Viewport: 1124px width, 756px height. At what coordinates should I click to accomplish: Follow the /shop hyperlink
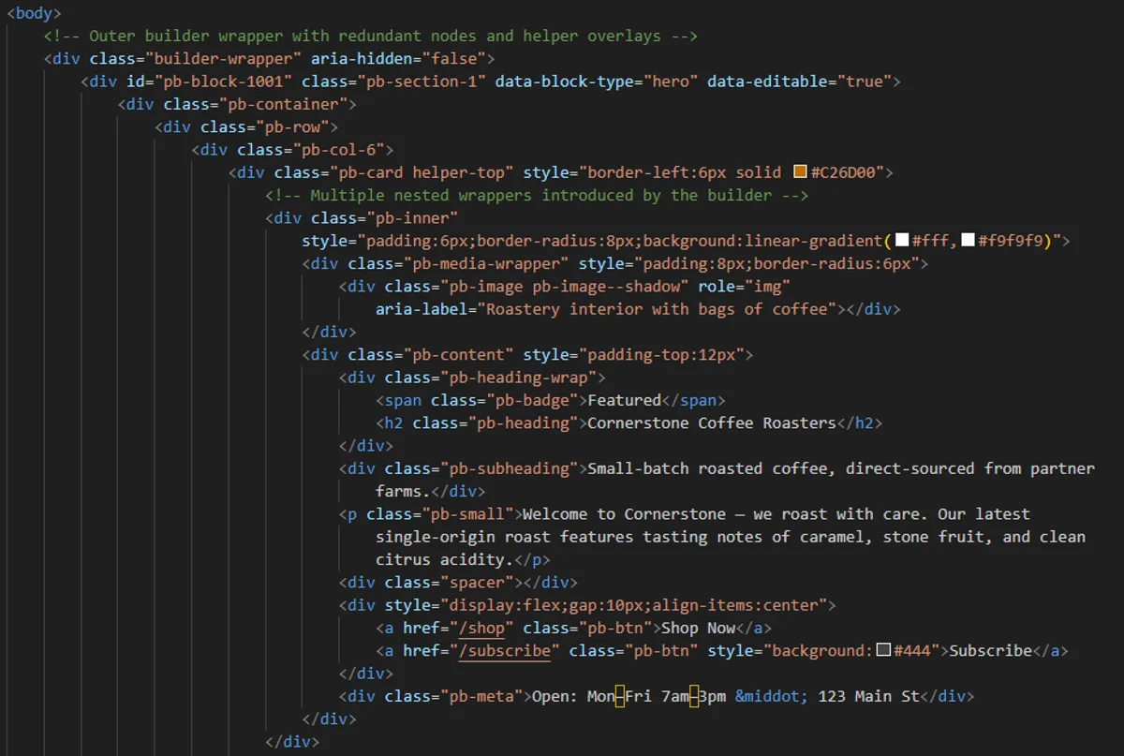pos(481,628)
